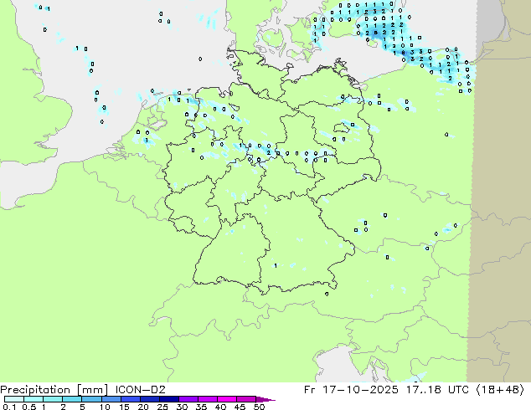This screenshot has height=410, width=531.
Task: Click the '35' legend scale label
Action: [x=201, y=407]
